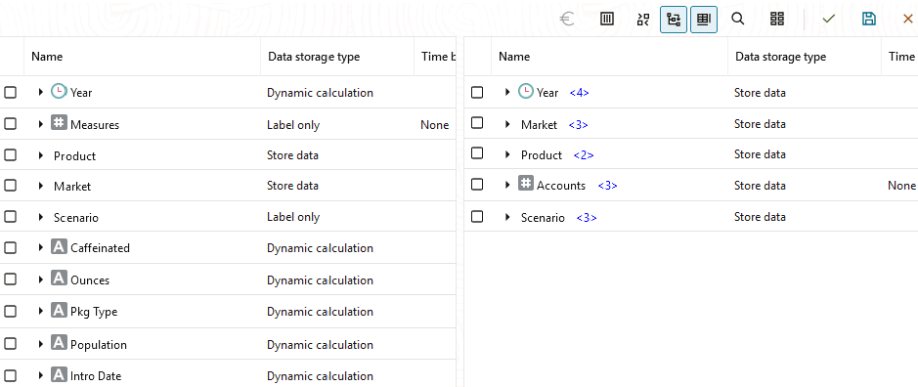Click the <2> count beside Product
Image resolution: width=918 pixels, height=387 pixels.
(583, 155)
